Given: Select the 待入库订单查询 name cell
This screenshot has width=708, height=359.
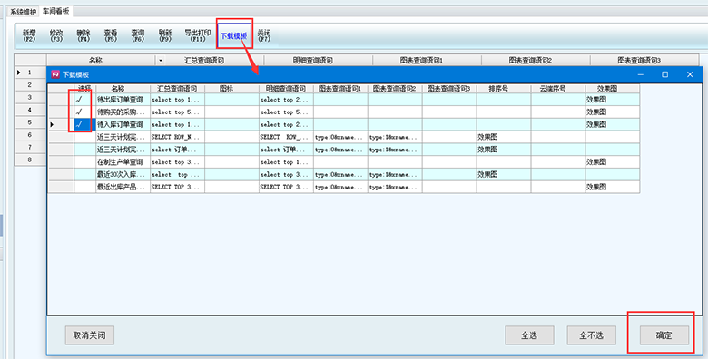Looking at the screenshot, I should (123, 124).
